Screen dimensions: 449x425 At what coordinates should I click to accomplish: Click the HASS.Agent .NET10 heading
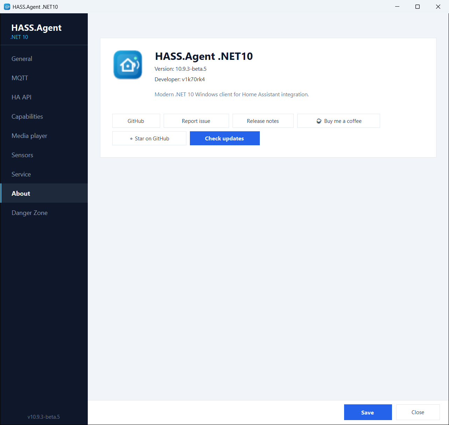tap(204, 56)
